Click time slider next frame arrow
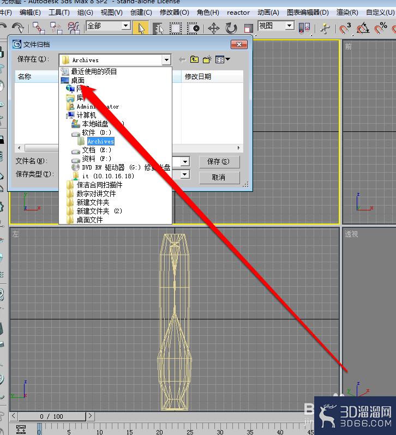This screenshot has width=396, height=435. 90,416
